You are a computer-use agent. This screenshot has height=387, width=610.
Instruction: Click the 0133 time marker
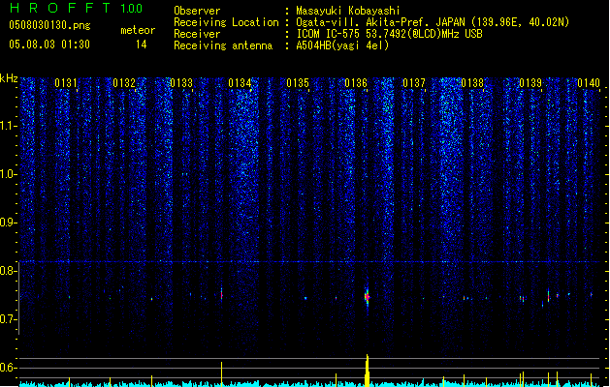click(x=181, y=83)
